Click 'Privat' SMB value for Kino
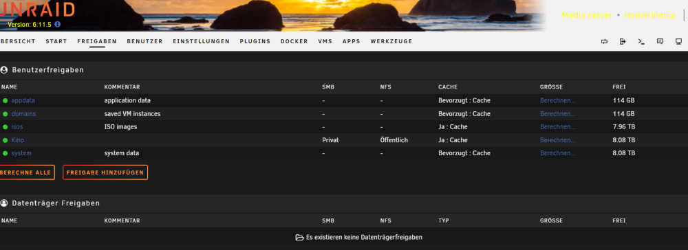 pyautogui.click(x=330, y=140)
